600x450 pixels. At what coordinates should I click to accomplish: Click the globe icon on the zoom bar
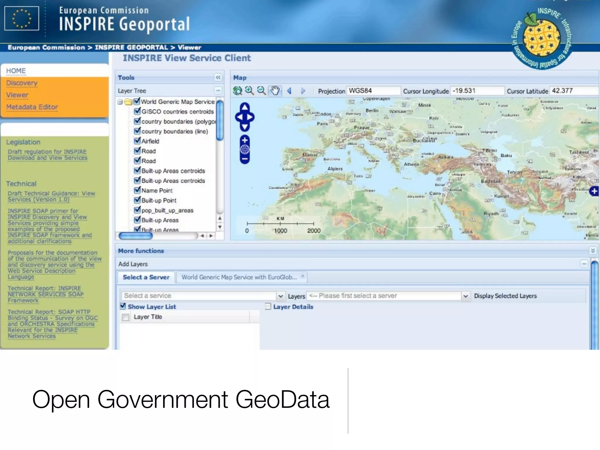coord(245,150)
